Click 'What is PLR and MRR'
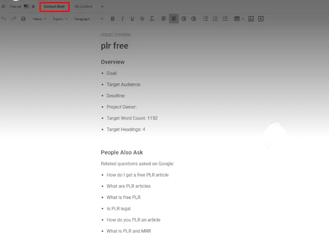 [x=129, y=231]
